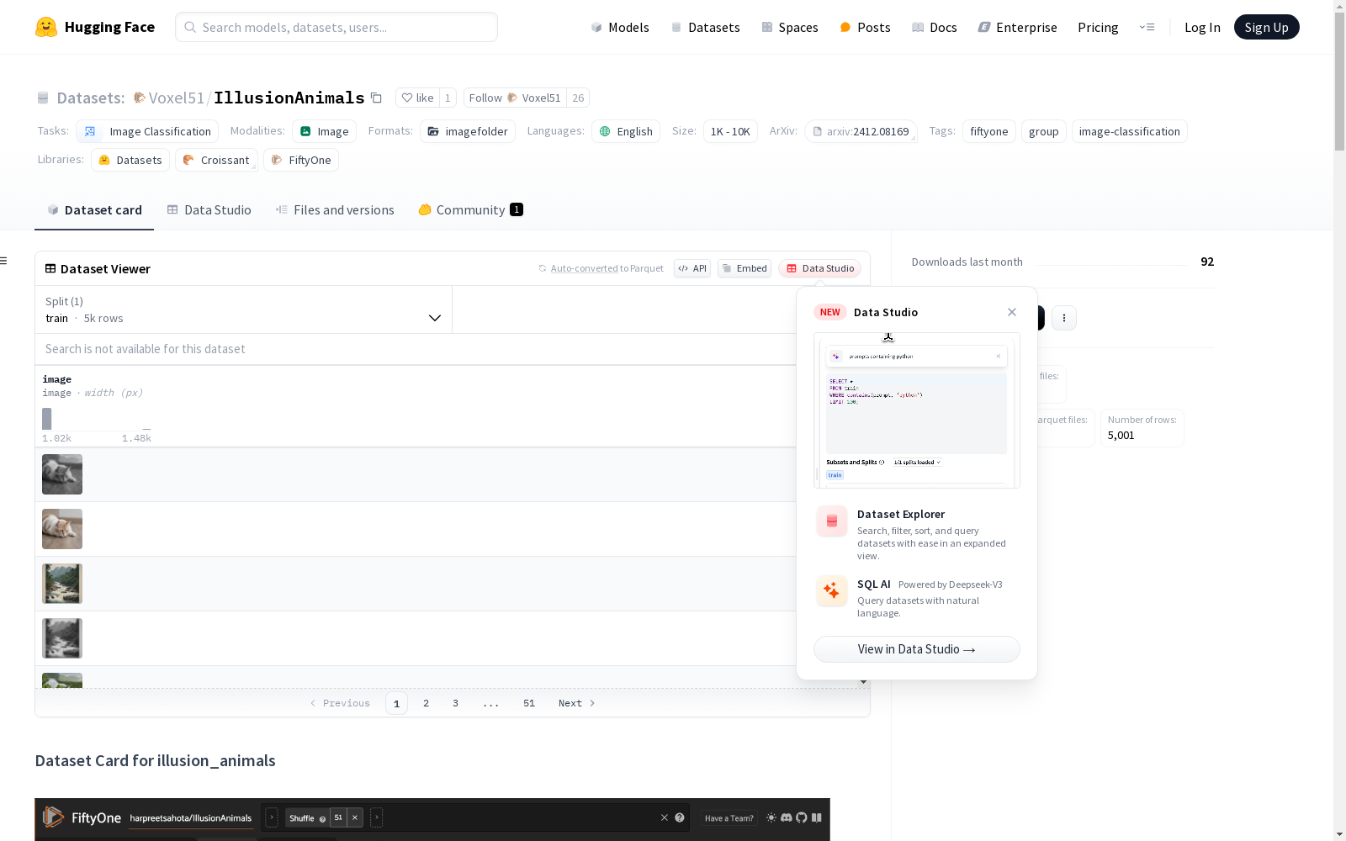
Task: Click the dataset search field
Action: tap(416, 349)
